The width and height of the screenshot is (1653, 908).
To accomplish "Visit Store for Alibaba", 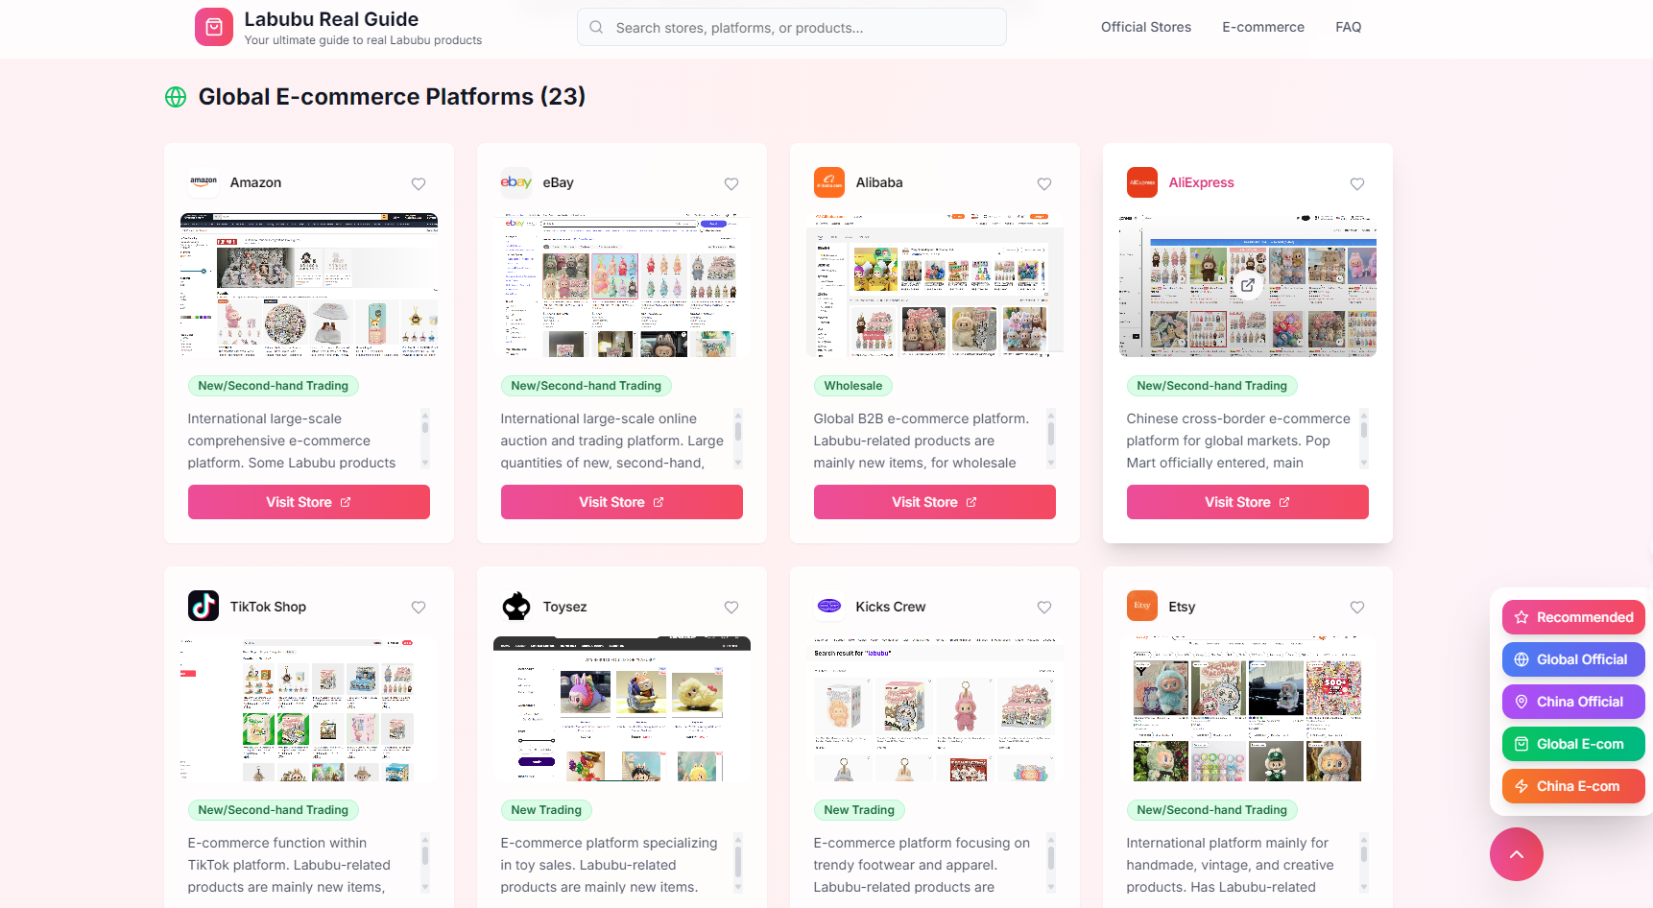I will [x=935, y=502].
